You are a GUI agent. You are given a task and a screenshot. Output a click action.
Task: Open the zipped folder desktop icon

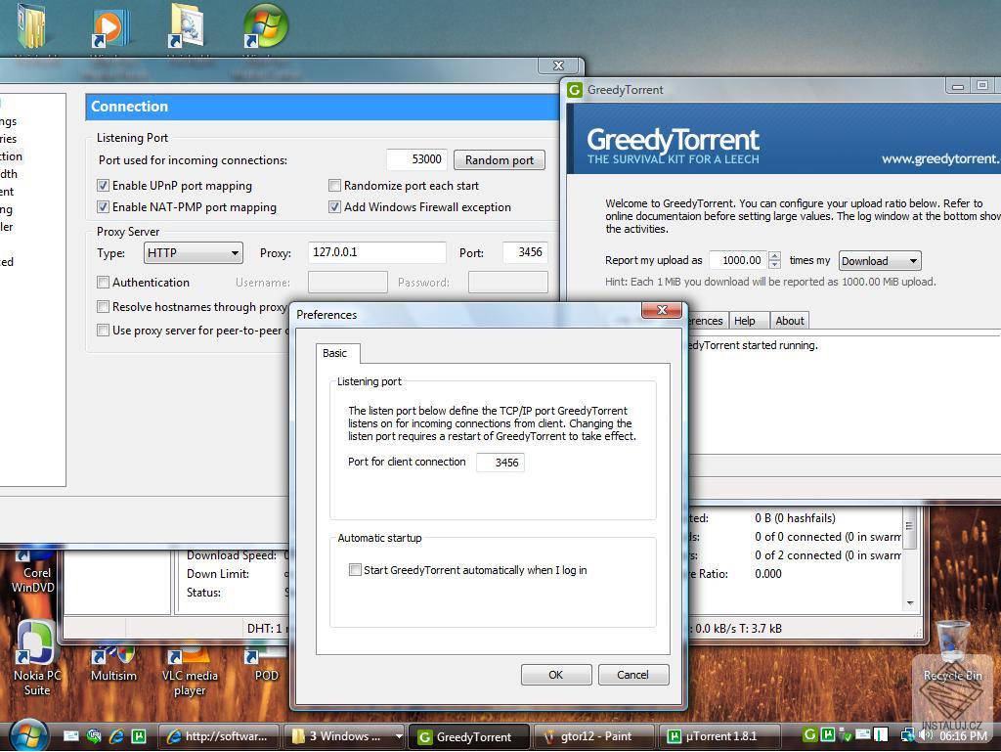(31, 25)
